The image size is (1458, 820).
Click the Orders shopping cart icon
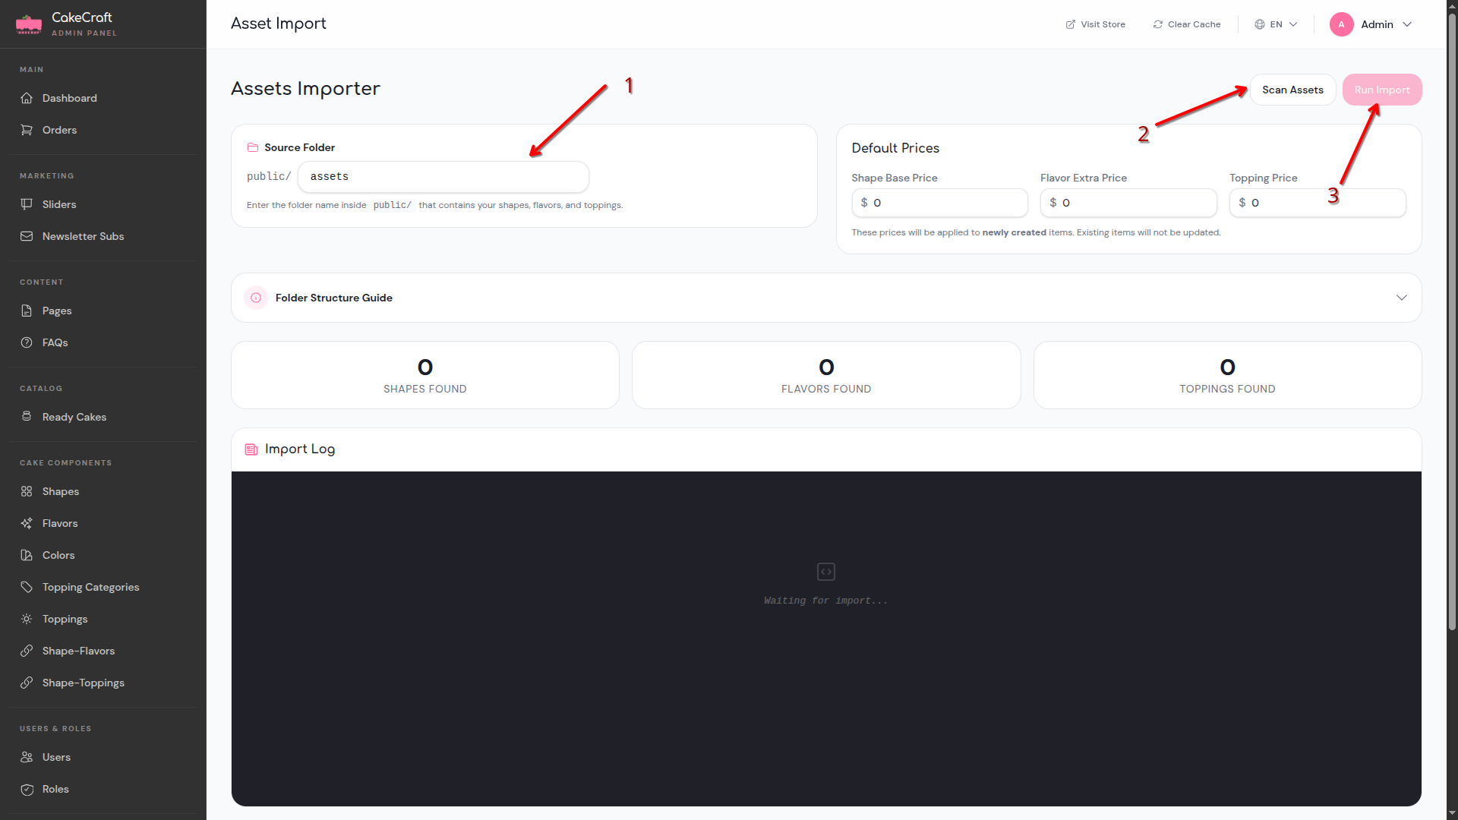pos(27,130)
